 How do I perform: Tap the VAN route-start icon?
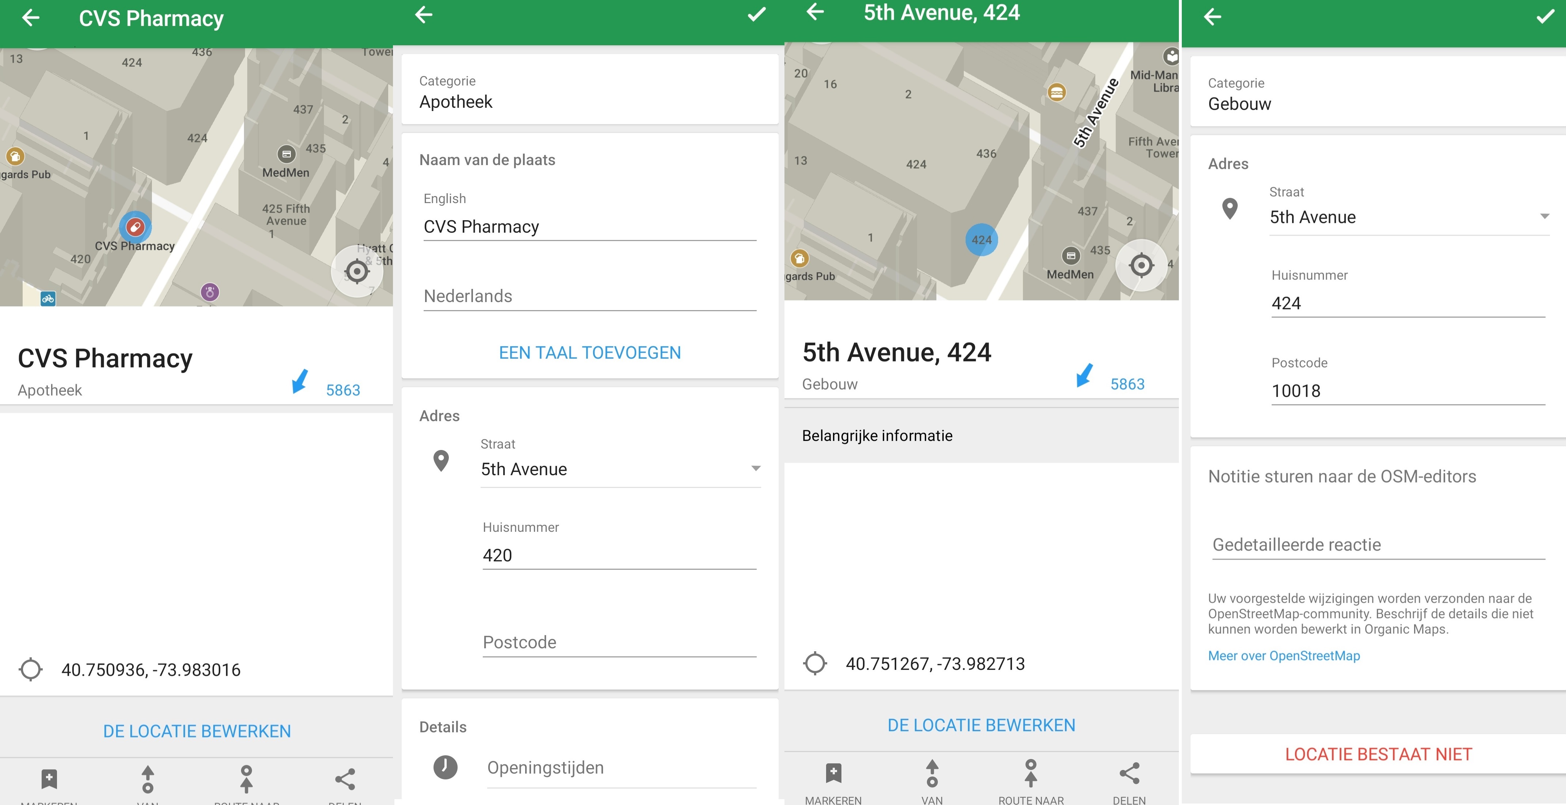[148, 779]
